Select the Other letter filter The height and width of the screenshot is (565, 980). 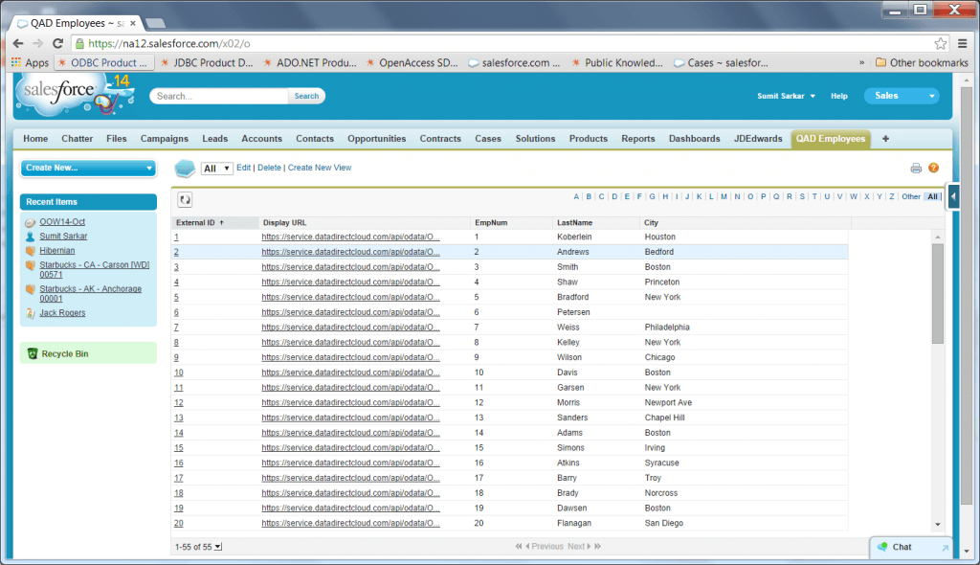tap(913, 195)
